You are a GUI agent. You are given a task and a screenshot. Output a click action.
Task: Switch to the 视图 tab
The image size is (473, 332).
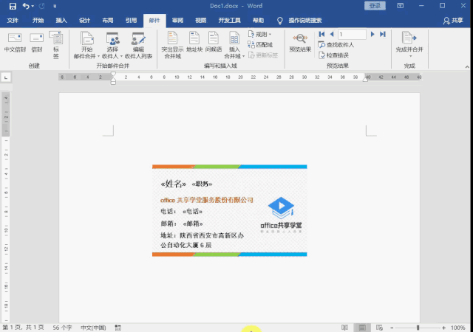pos(200,21)
